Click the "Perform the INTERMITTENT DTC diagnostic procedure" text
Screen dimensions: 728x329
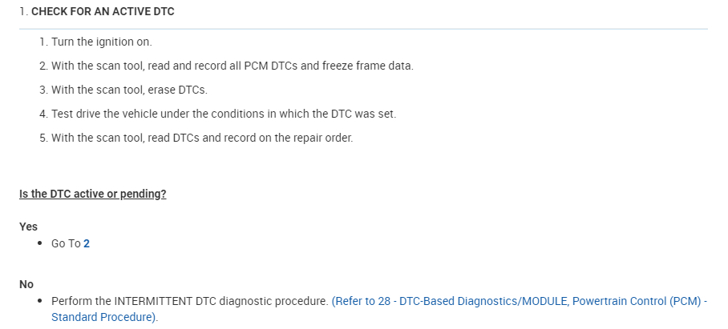coord(189,302)
